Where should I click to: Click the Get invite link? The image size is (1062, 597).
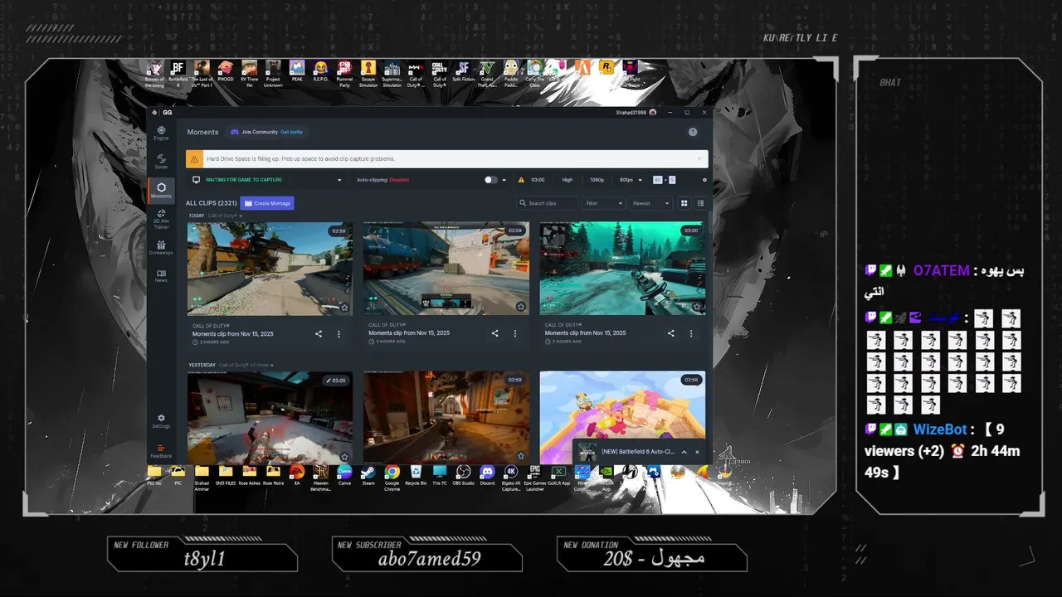pos(291,132)
